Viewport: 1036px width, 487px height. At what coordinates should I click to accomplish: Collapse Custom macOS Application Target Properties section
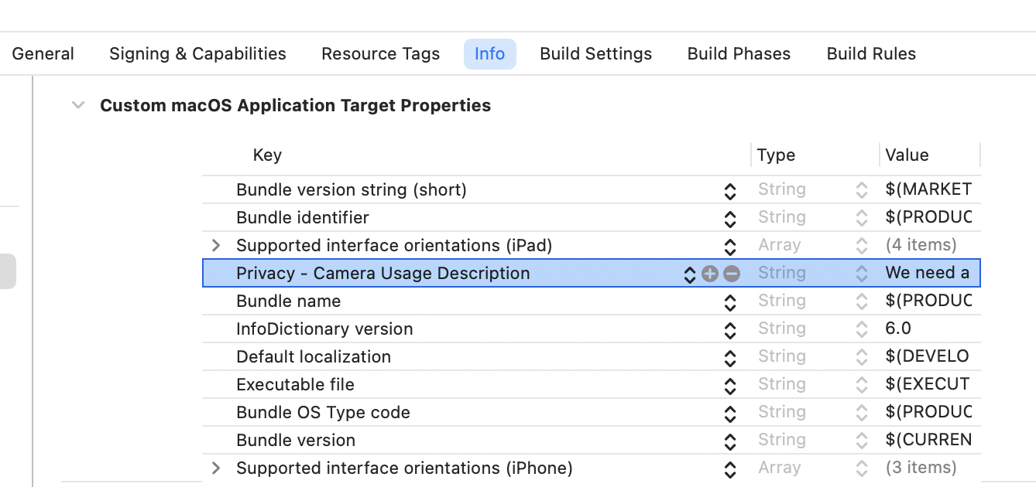(x=78, y=106)
